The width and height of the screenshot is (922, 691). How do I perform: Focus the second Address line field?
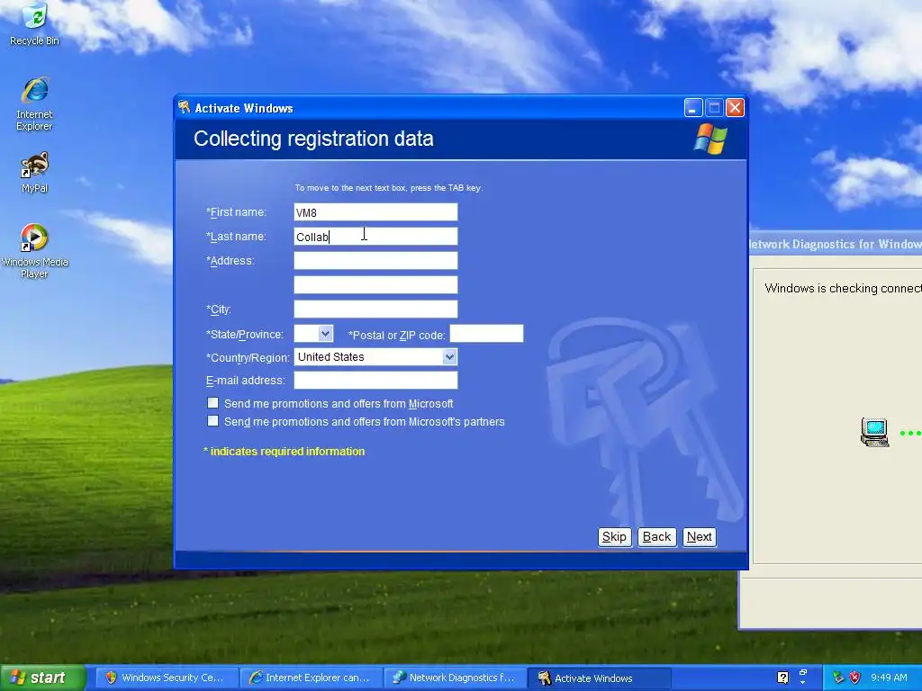pyautogui.click(x=375, y=284)
